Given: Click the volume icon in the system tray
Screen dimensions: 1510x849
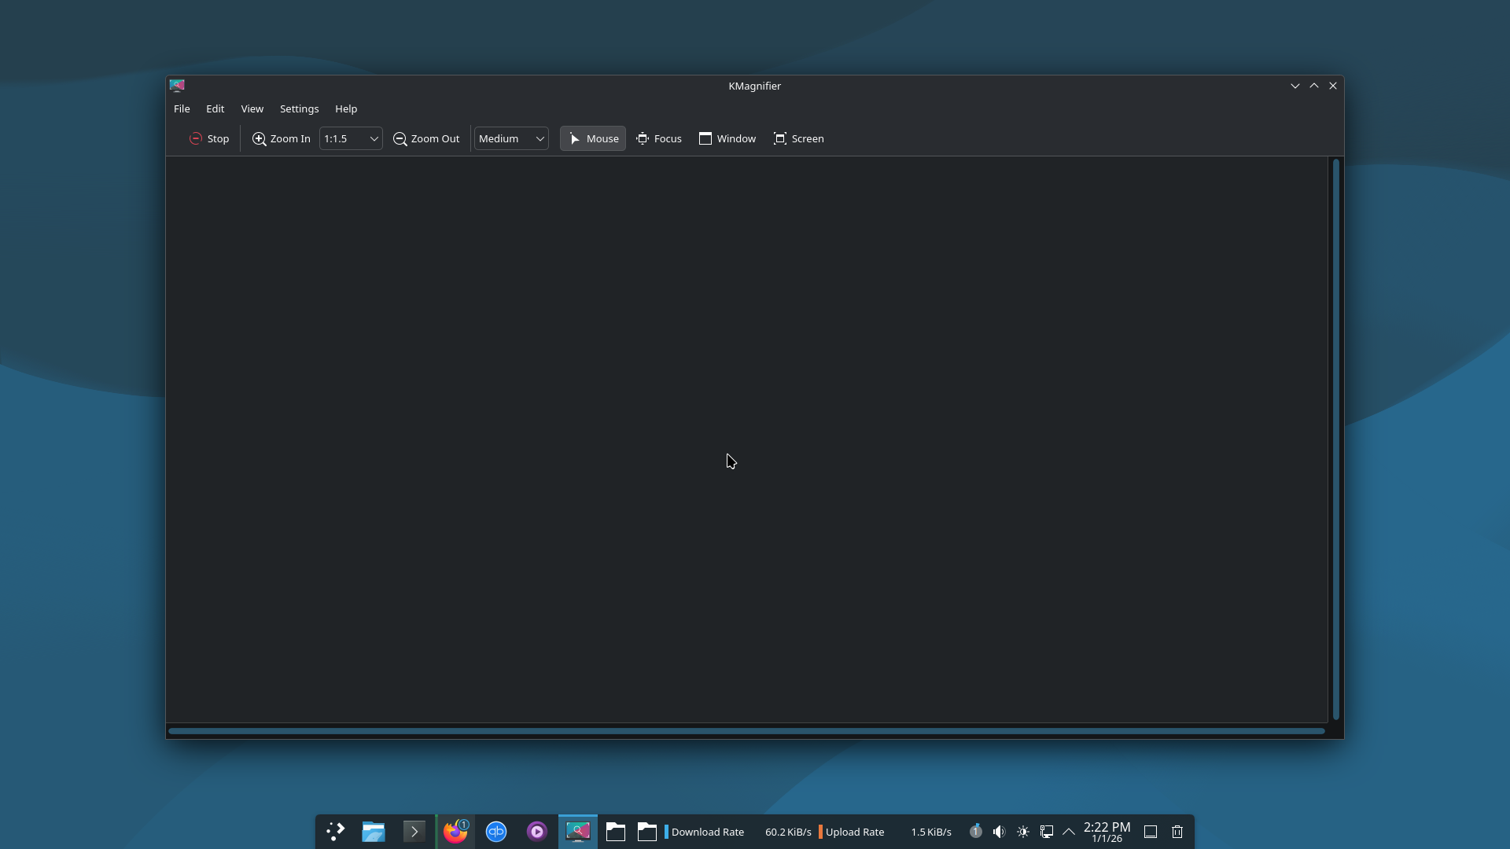Looking at the screenshot, I should click(x=999, y=832).
